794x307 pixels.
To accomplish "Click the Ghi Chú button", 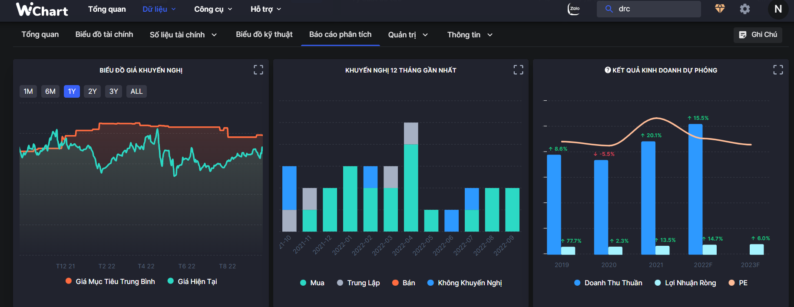I will tap(758, 35).
